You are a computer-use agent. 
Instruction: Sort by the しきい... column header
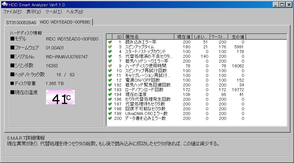201,37
